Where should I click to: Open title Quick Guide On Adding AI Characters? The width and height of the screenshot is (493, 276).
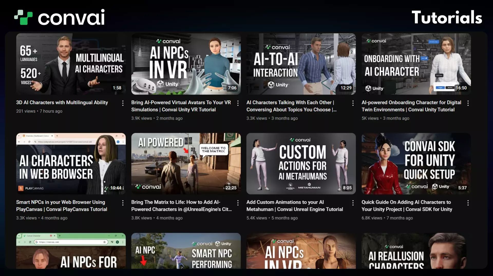407,206
